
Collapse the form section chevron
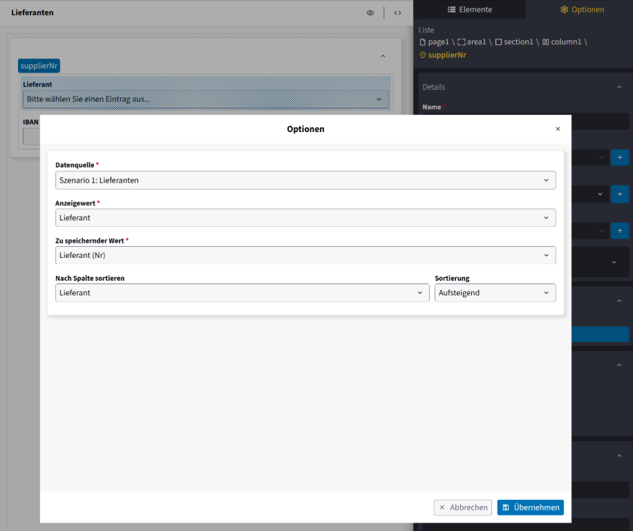point(383,56)
